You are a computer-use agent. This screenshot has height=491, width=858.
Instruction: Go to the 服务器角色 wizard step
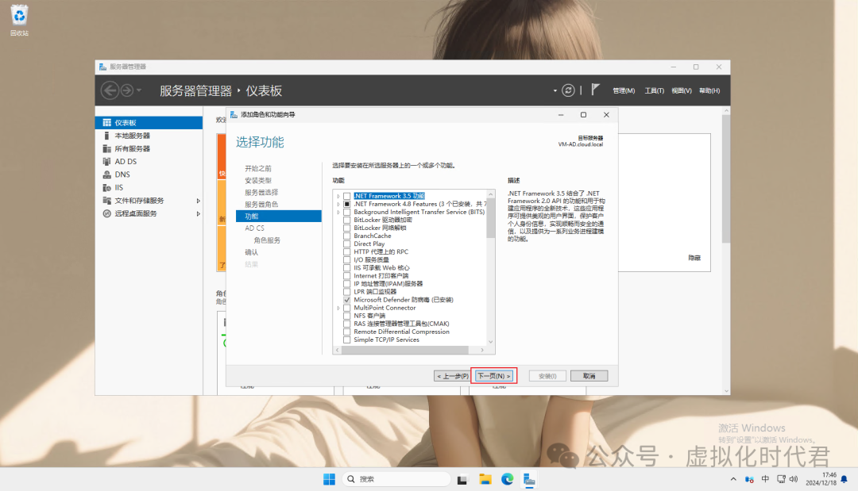(261, 205)
